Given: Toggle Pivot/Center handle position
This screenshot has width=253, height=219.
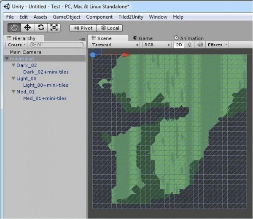Looking at the screenshot, I should pos(83,28).
